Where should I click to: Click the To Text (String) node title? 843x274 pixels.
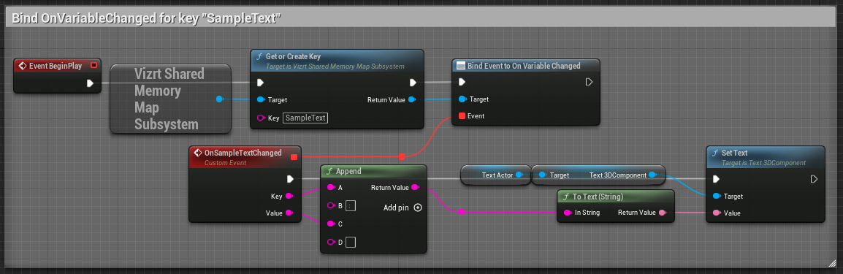598,197
